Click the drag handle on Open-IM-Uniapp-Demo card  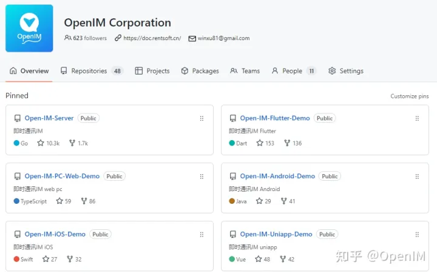tap(417, 235)
